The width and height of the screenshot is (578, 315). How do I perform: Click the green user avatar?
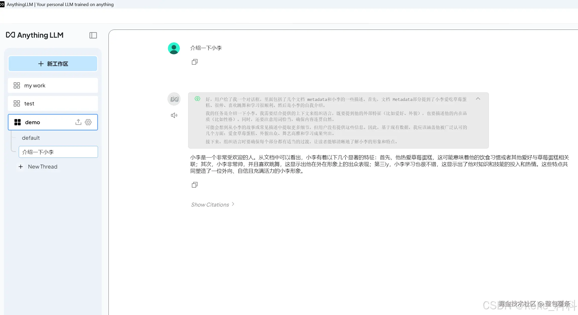[x=174, y=48]
